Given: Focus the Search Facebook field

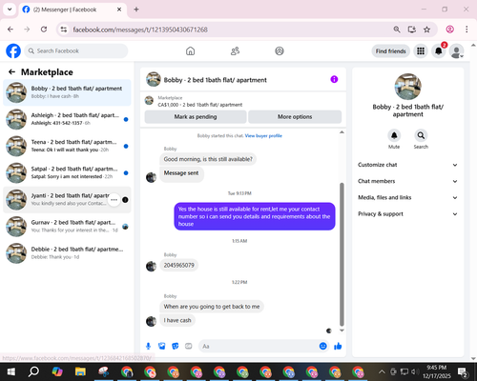Looking at the screenshot, I should [x=76, y=50].
